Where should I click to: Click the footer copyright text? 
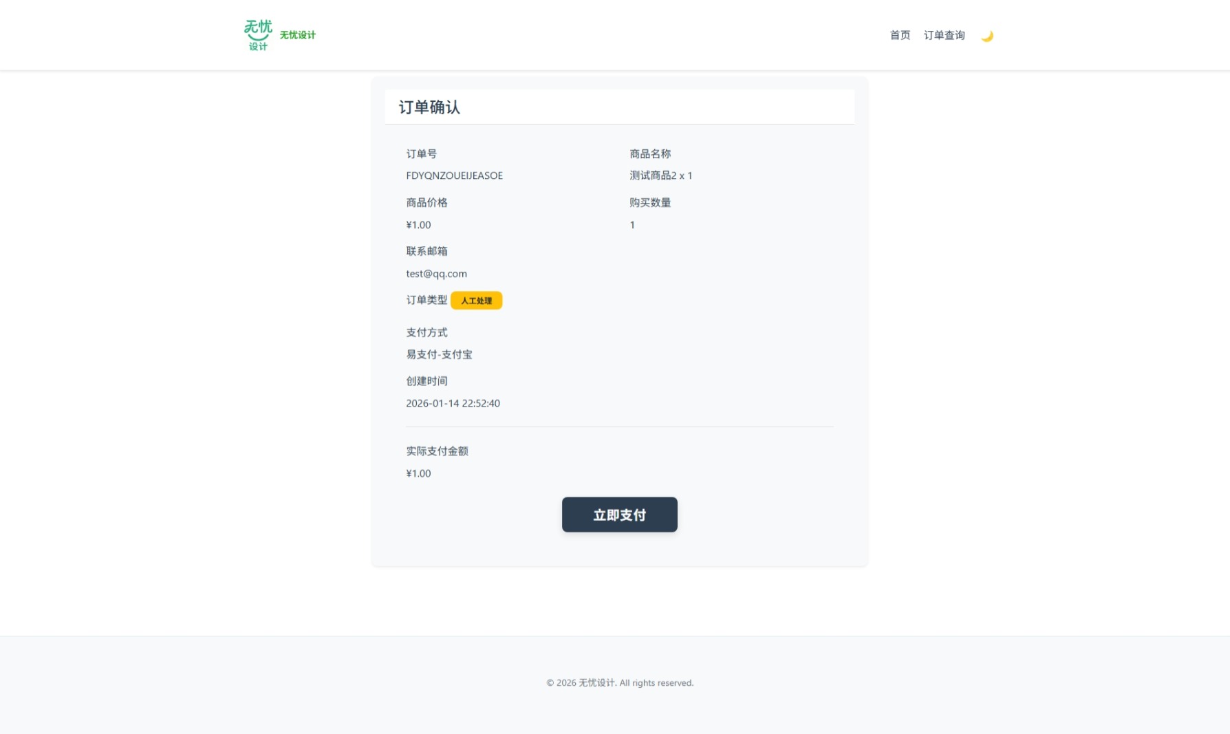[620, 683]
